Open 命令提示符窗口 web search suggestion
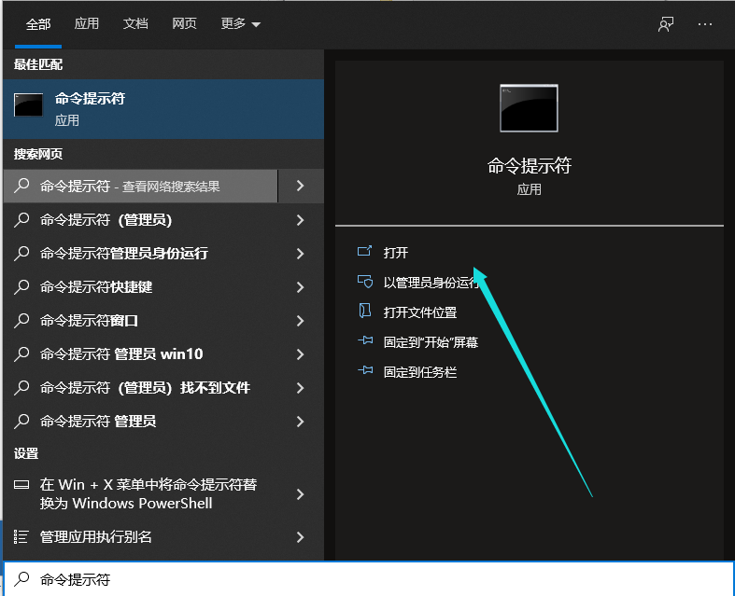 140,321
